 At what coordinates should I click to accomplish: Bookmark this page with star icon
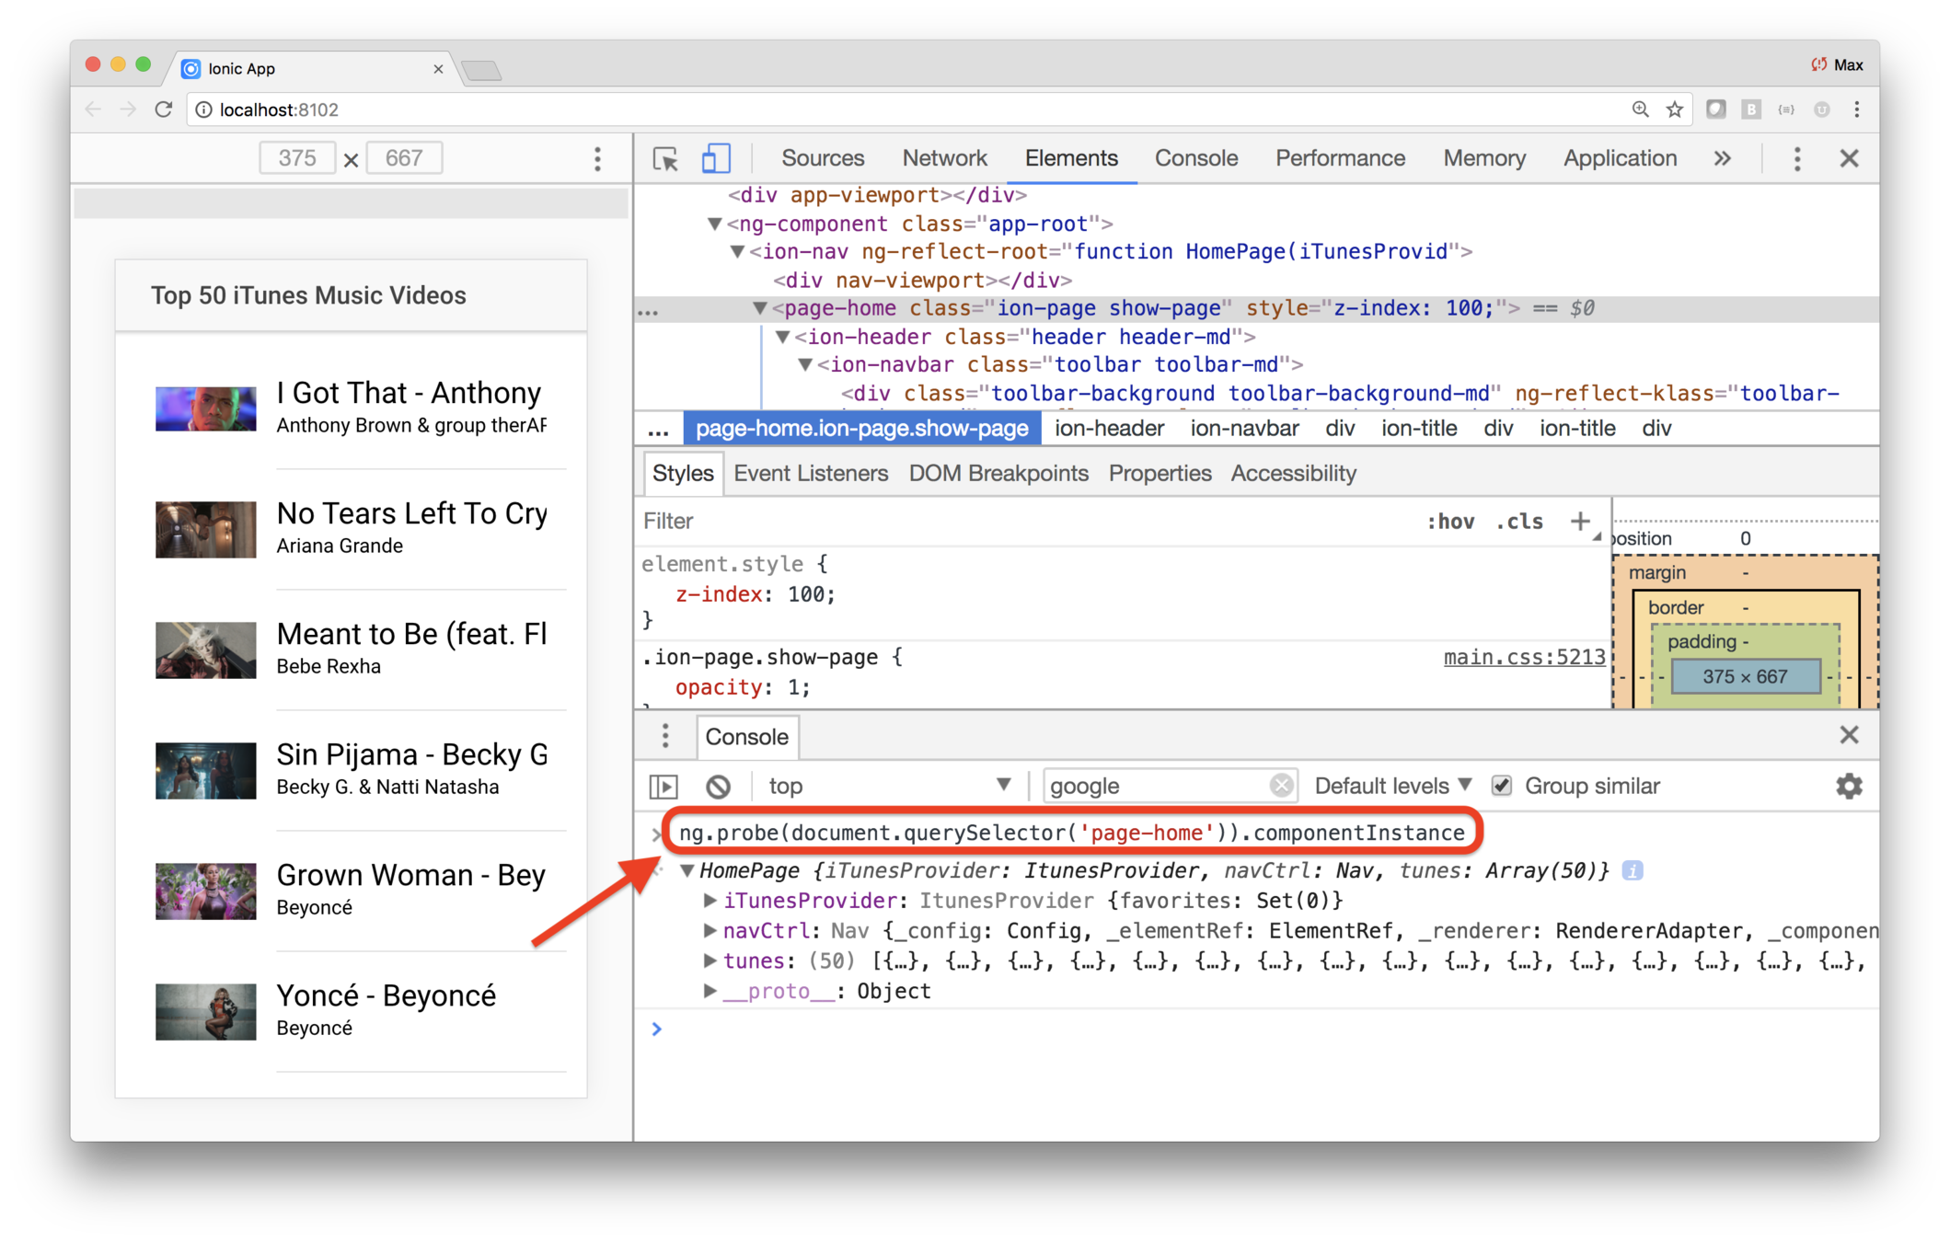(x=1675, y=109)
